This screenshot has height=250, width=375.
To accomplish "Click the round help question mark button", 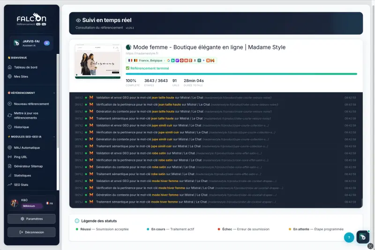I will [349, 237].
